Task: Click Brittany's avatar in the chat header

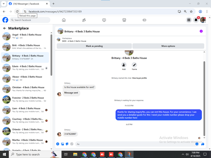Action: pos(60,31)
